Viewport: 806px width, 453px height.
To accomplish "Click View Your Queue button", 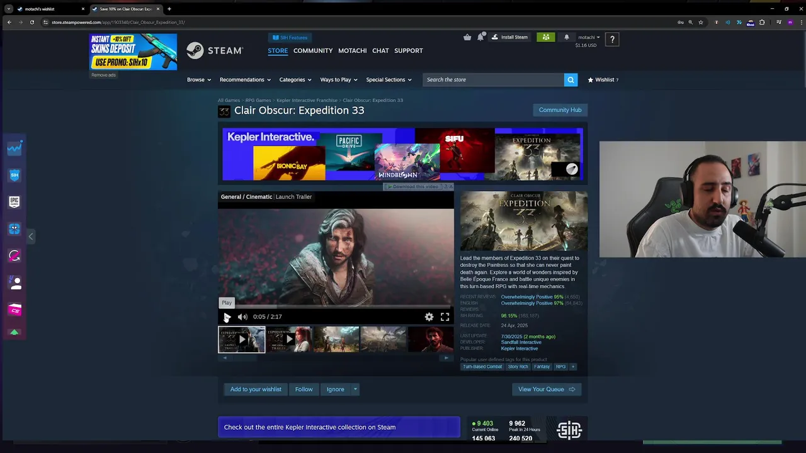I will [x=547, y=389].
